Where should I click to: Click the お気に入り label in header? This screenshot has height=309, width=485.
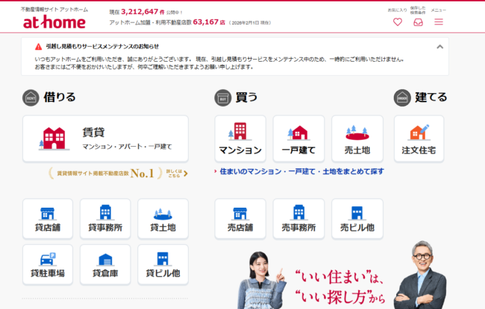pyautogui.click(x=398, y=10)
